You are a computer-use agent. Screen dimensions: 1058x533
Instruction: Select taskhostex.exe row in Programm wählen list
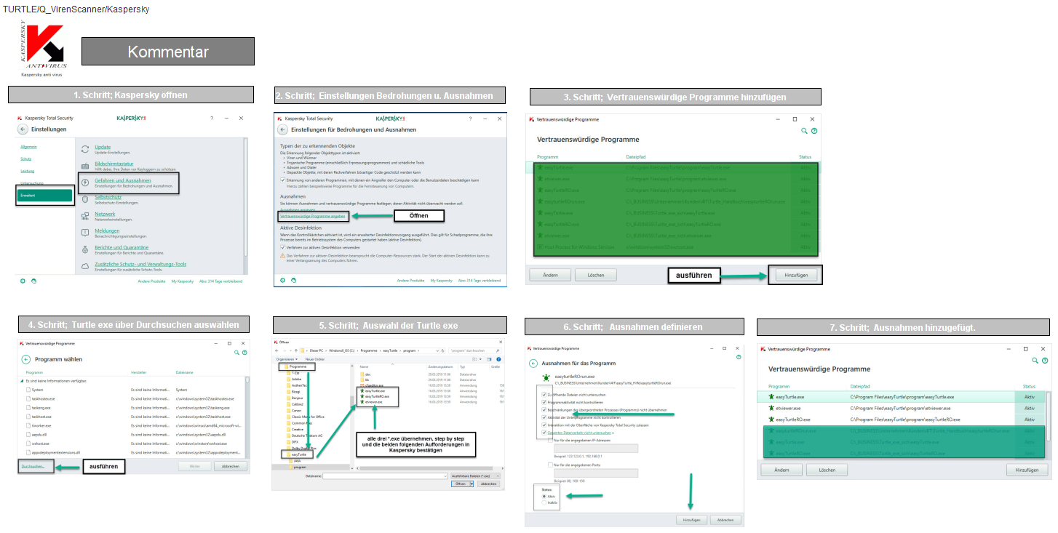point(131,398)
